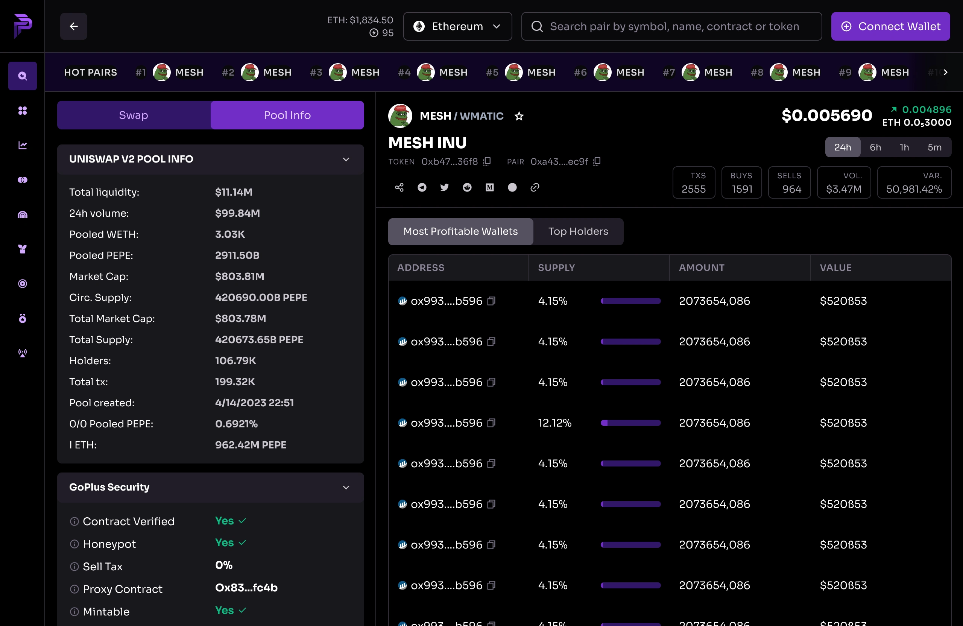Click the info icon next to Honeypot
Screen dimensions: 963x626
point(74,544)
